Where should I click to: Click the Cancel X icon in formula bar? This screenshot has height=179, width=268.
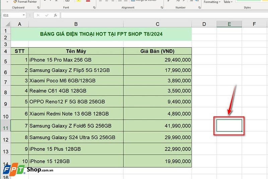point(38,15)
